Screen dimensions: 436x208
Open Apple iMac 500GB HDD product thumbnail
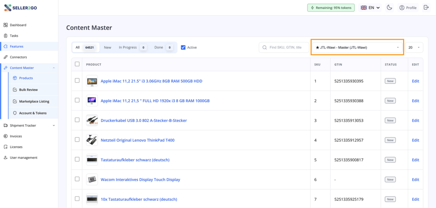coord(92,81)
